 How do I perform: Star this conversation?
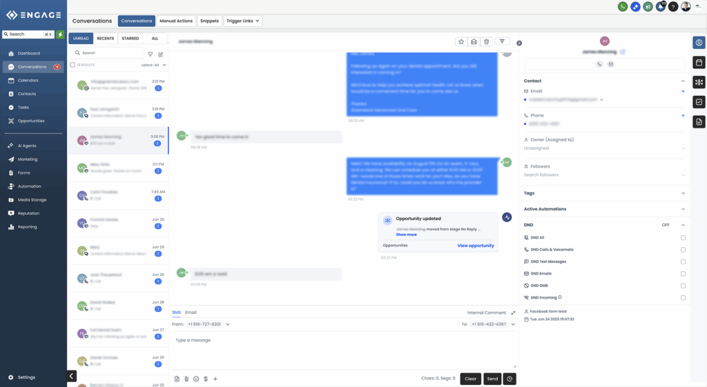point(461,41)
